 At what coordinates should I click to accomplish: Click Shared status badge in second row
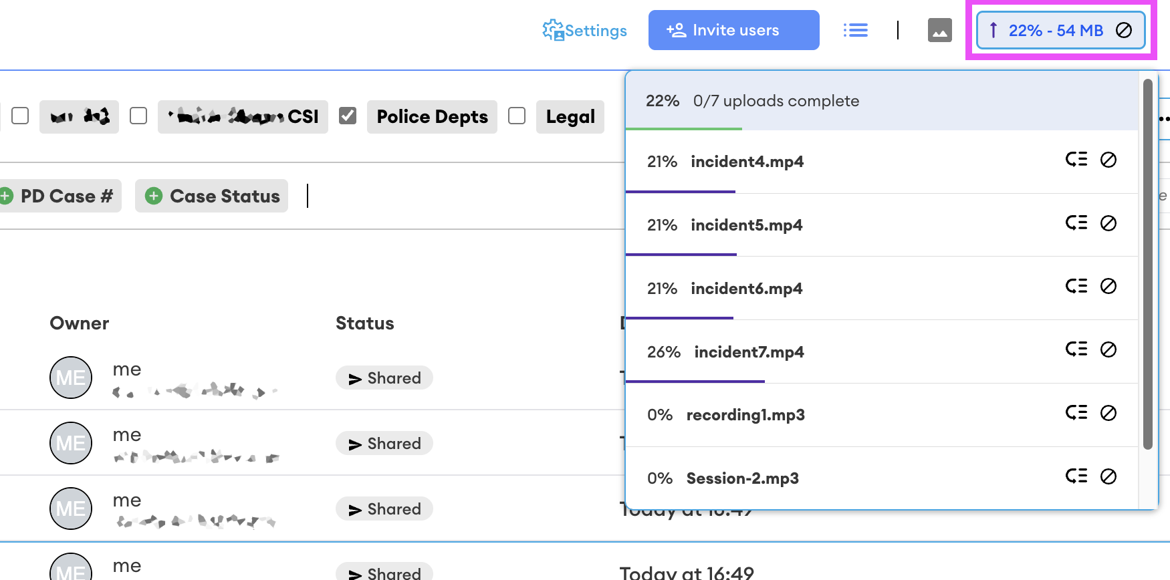pyautogui.click(x=384, y=444)
